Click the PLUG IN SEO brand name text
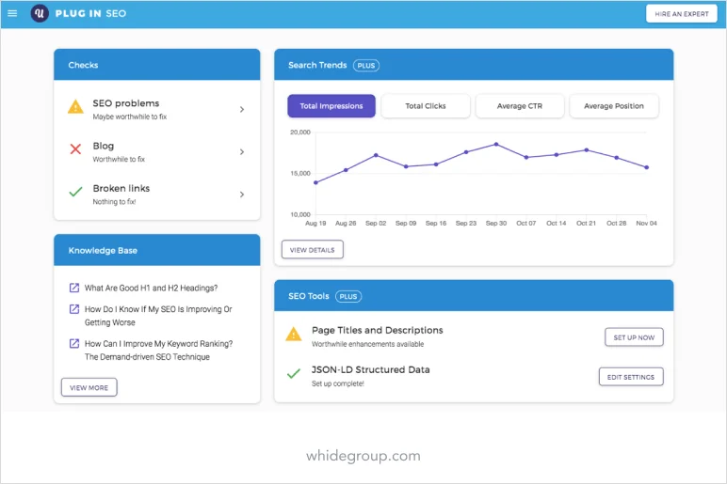727x484 pixels. pyautogui.click(x=90, y=13)
